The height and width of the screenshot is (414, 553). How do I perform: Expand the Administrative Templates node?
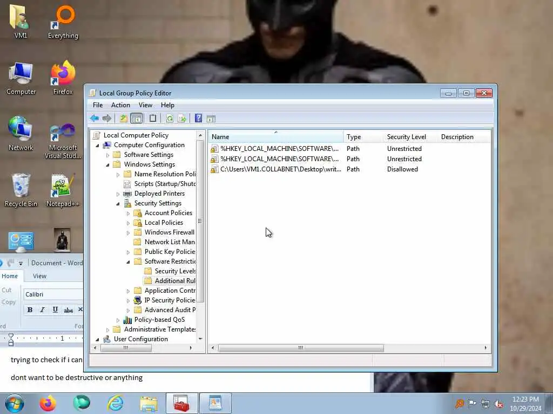[108, 329]
